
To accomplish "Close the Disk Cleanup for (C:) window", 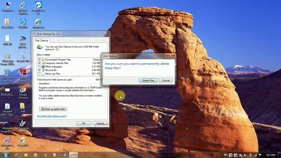I will [105, 33].
